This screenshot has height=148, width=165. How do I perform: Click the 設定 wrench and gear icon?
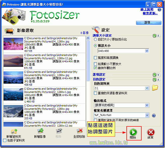click(96, 30)
